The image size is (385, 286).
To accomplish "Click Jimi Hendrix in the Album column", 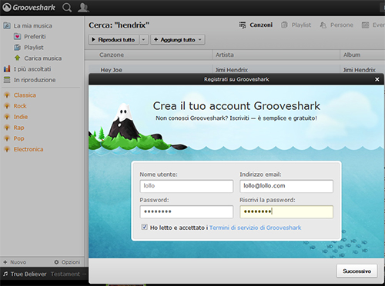I will (359, 70).
